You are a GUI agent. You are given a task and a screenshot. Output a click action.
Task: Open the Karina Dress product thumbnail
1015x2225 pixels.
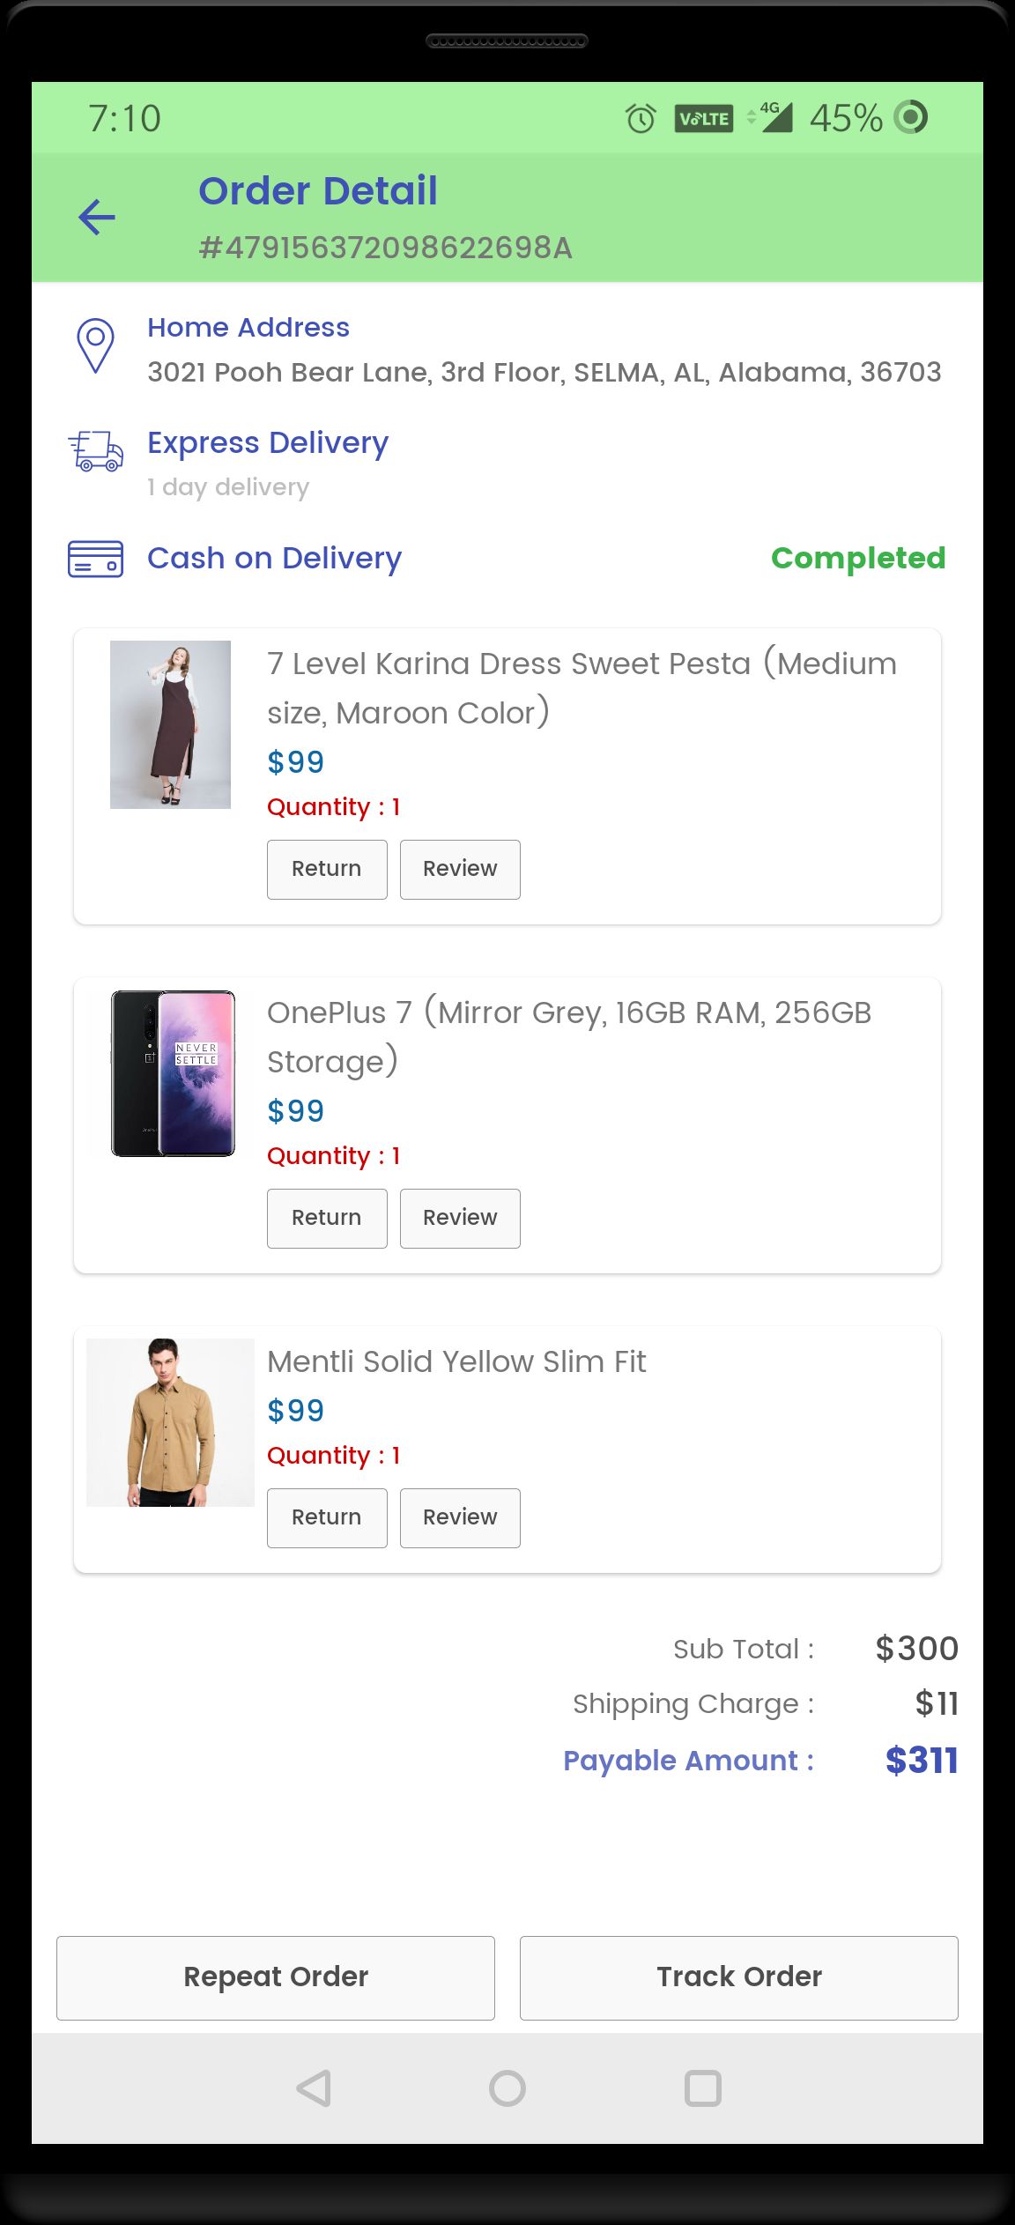170,724
